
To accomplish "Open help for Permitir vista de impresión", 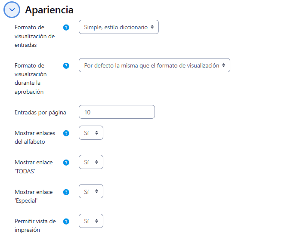I will 66,222.
